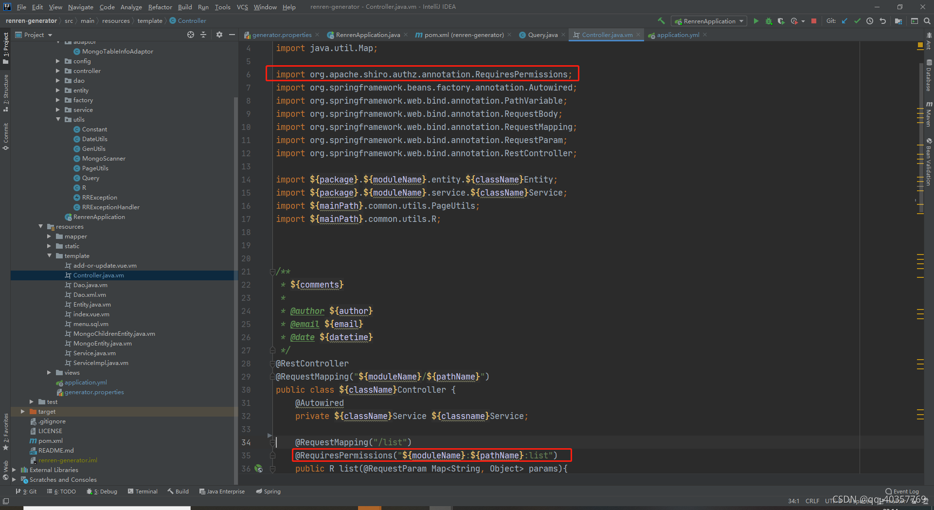
Task: Stop the running application with red square
Action: coord(814,21)
